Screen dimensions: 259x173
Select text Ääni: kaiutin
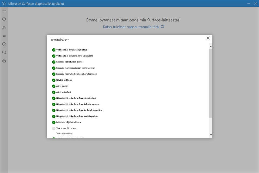[x=62, y=86]
